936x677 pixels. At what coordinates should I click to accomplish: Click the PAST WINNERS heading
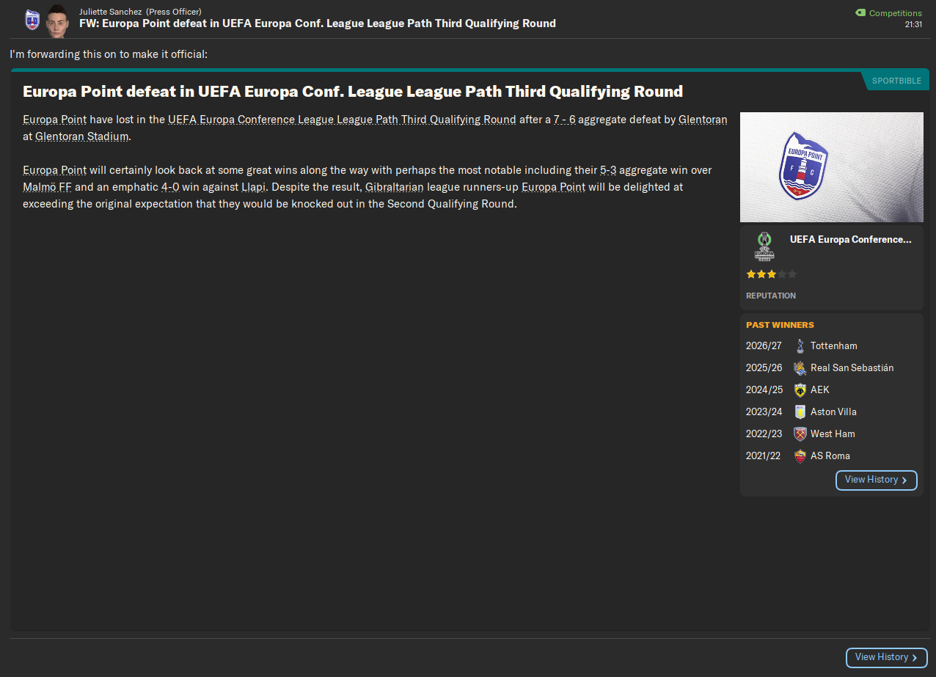(780, 325)
